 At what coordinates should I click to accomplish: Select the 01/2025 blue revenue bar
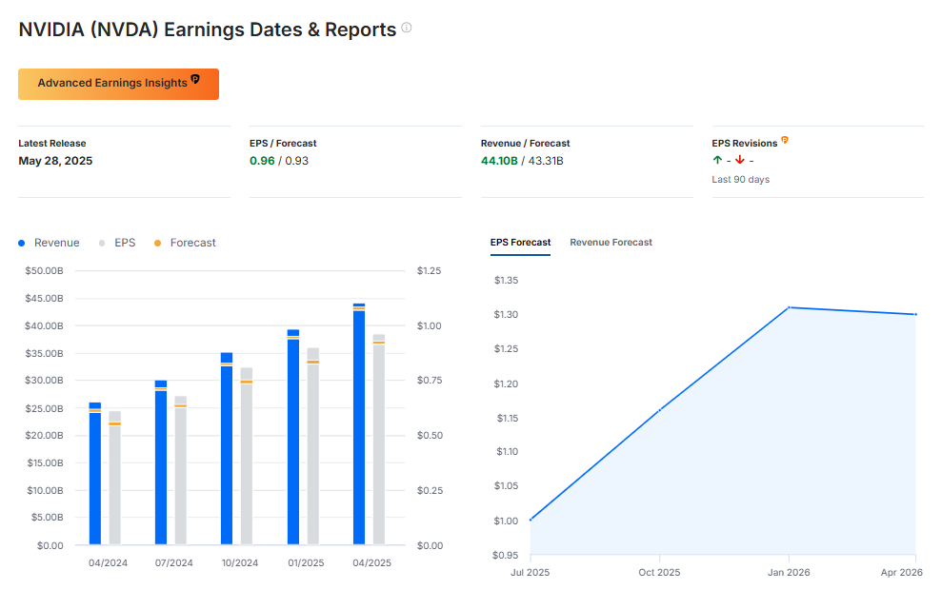(x=293, y=437)
